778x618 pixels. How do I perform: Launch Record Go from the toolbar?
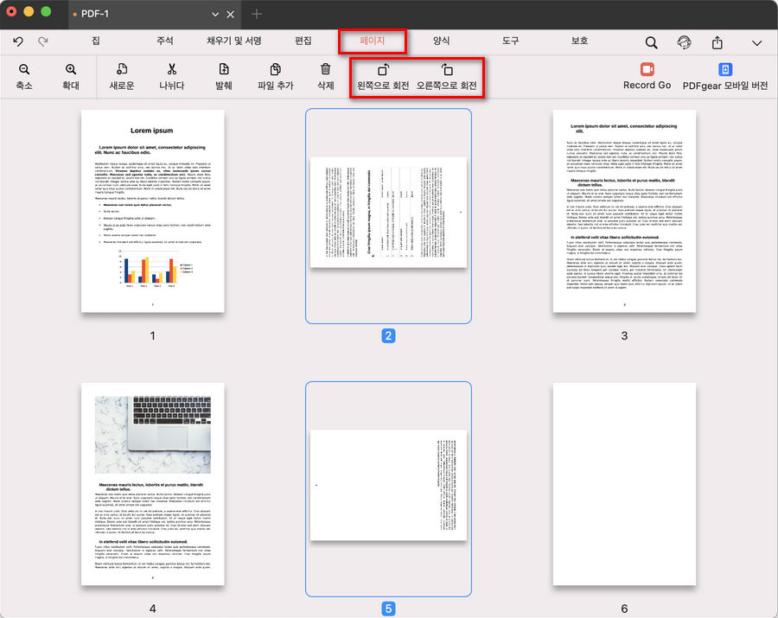click(647, 69)
